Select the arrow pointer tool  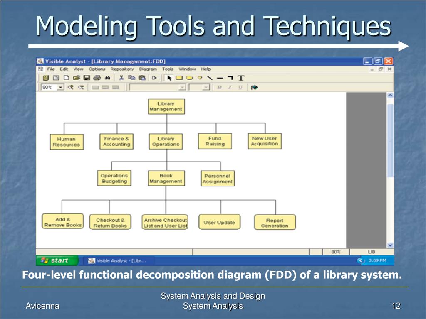[x=169, y=78]
